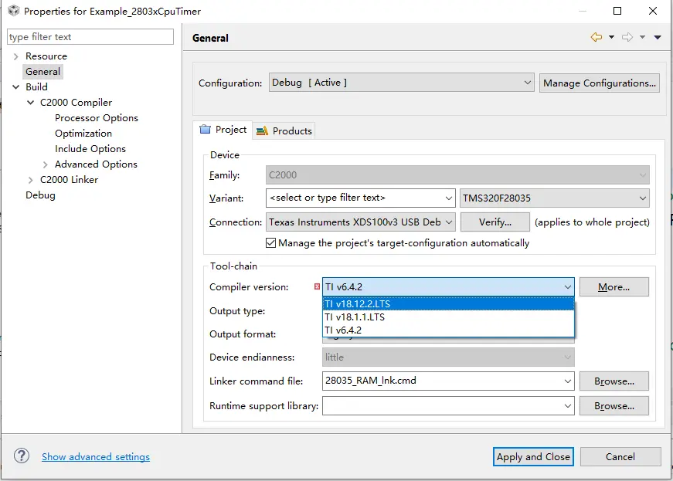The image size is (673, 481).
Task: Select Processor Options in the tree
Action: pyautogui.click(x=97, y=118)
